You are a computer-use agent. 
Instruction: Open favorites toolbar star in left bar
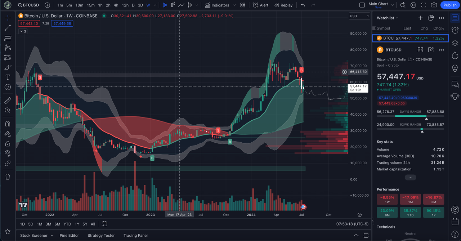tap(8, 232)
